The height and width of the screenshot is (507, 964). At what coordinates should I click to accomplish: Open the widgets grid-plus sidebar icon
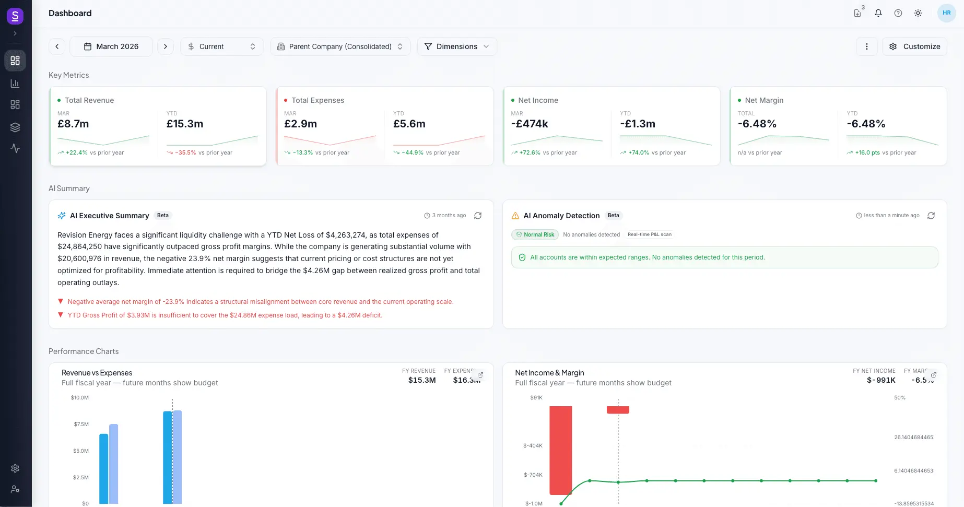[15, 104]
